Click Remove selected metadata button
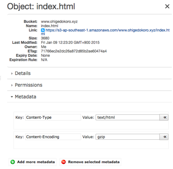Image resolution: width=173 pixels, height=169 pixels. tap(90, 162)
